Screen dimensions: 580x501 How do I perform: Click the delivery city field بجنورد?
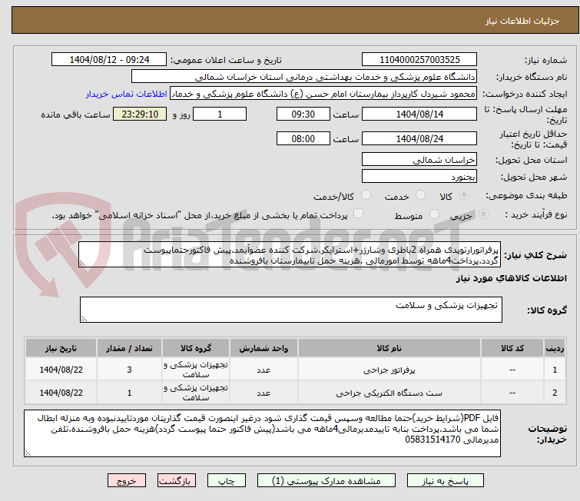point(419,177)
